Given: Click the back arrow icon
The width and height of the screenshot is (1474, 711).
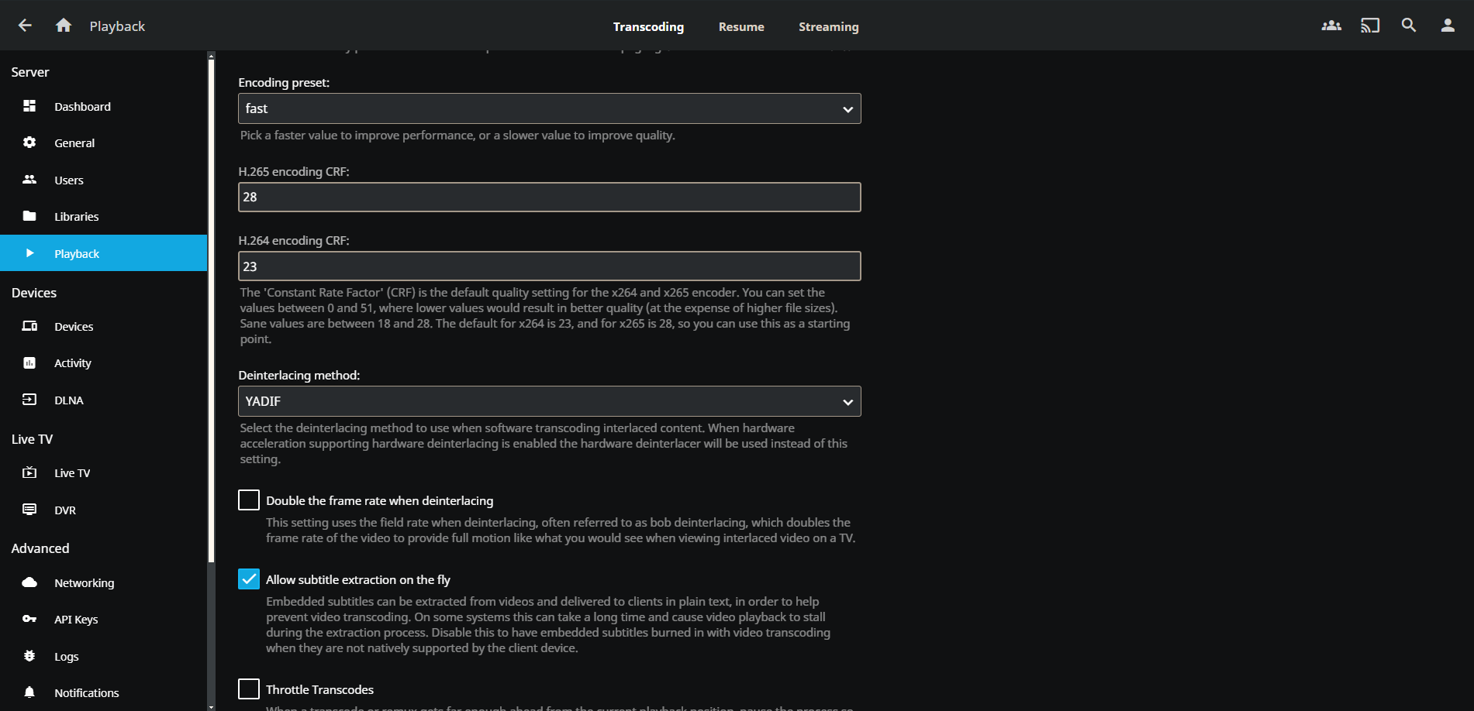Looking at the screenshot, I should pyautogui.click(x=25, y=26).
